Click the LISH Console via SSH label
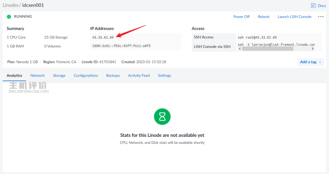Screen dimensions: 329x174 pyautogui.click(x=212, y=47)
